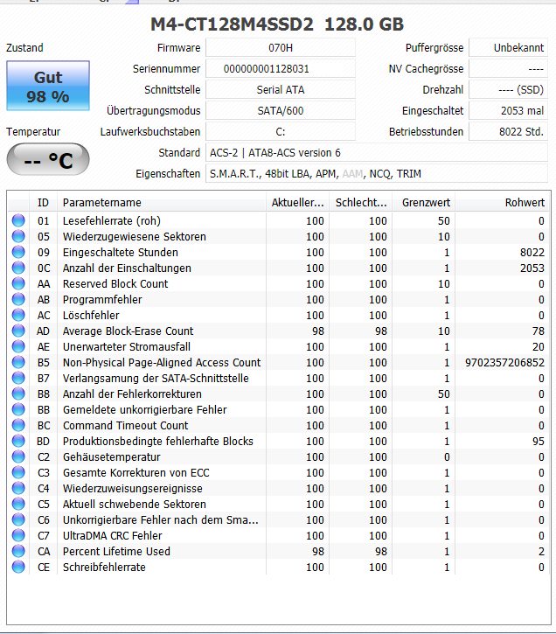
Task: Click raw value 95 in row BD
Action: (539, 441)
